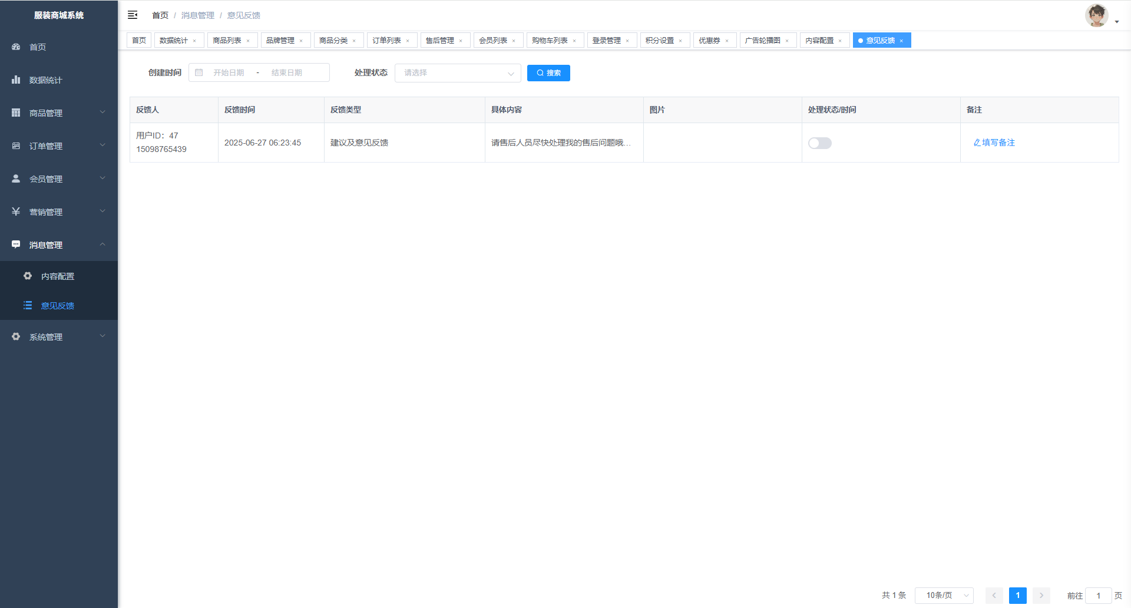The height and width of the screenshot is (608, 1131).
Task: Click the dashboard icon beside 首页
Action: (16, 47)
